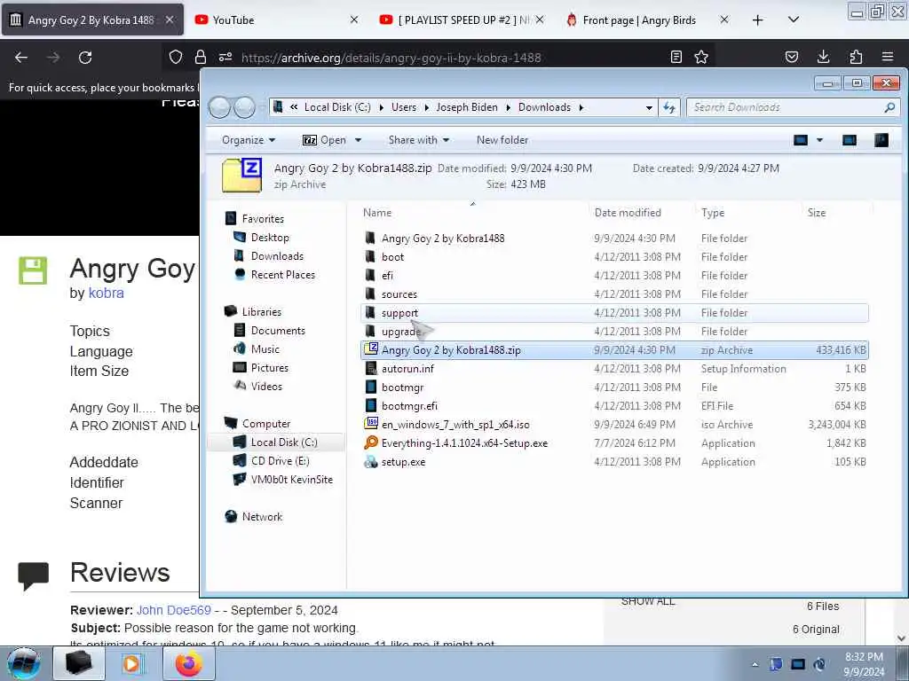The image size is (909, 681).
Task: Open a new Firefox tab
Action: [758, 20]
